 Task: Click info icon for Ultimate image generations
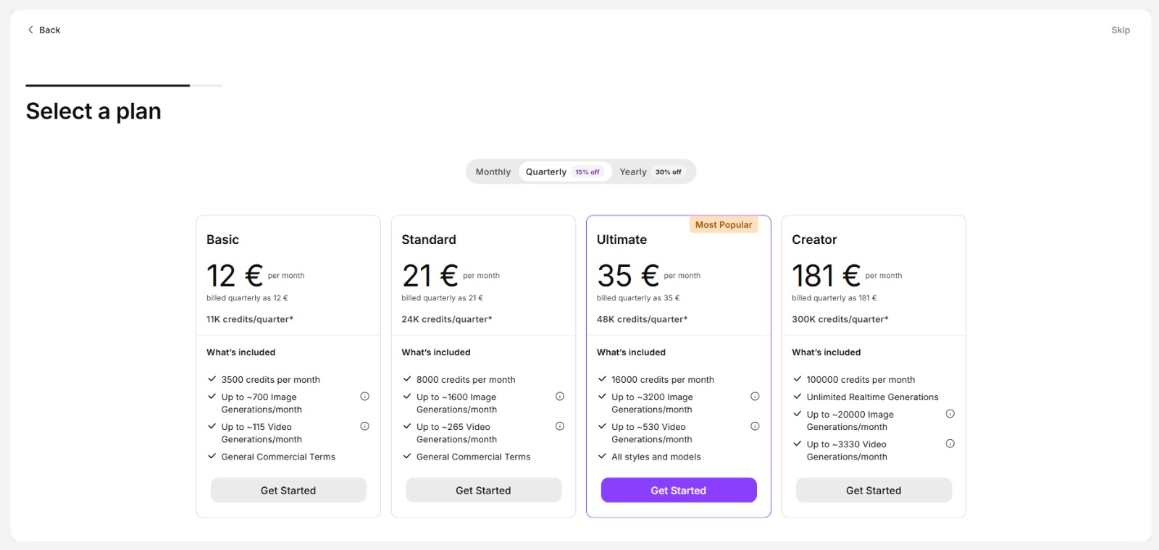pos(755,397)
